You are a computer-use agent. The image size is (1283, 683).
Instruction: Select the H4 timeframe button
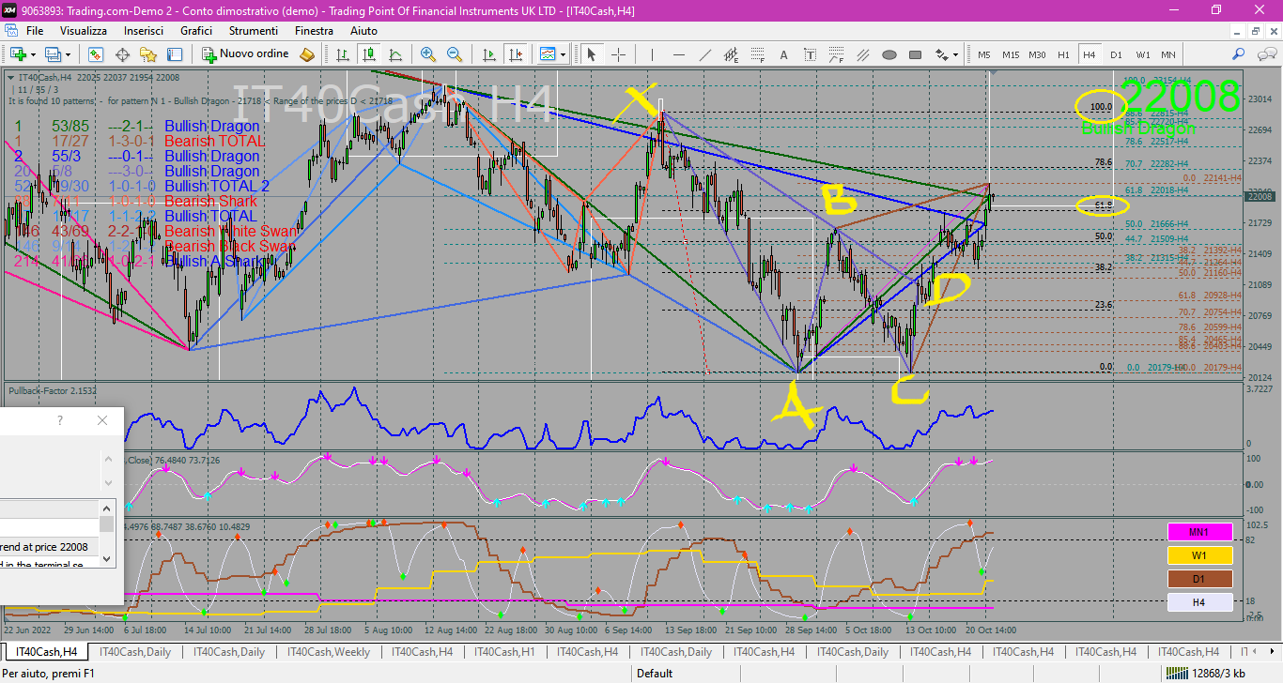pyautogui.click(x=1090, y=54)
